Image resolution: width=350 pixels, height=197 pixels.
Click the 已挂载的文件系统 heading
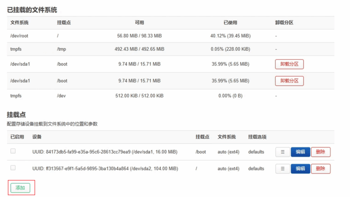32,10
